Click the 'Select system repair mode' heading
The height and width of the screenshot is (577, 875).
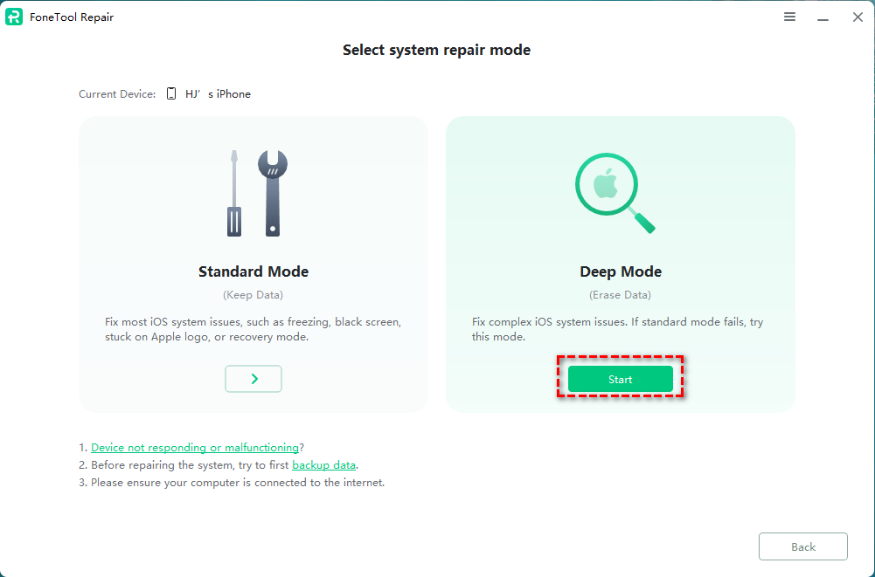tap(436, 51)
